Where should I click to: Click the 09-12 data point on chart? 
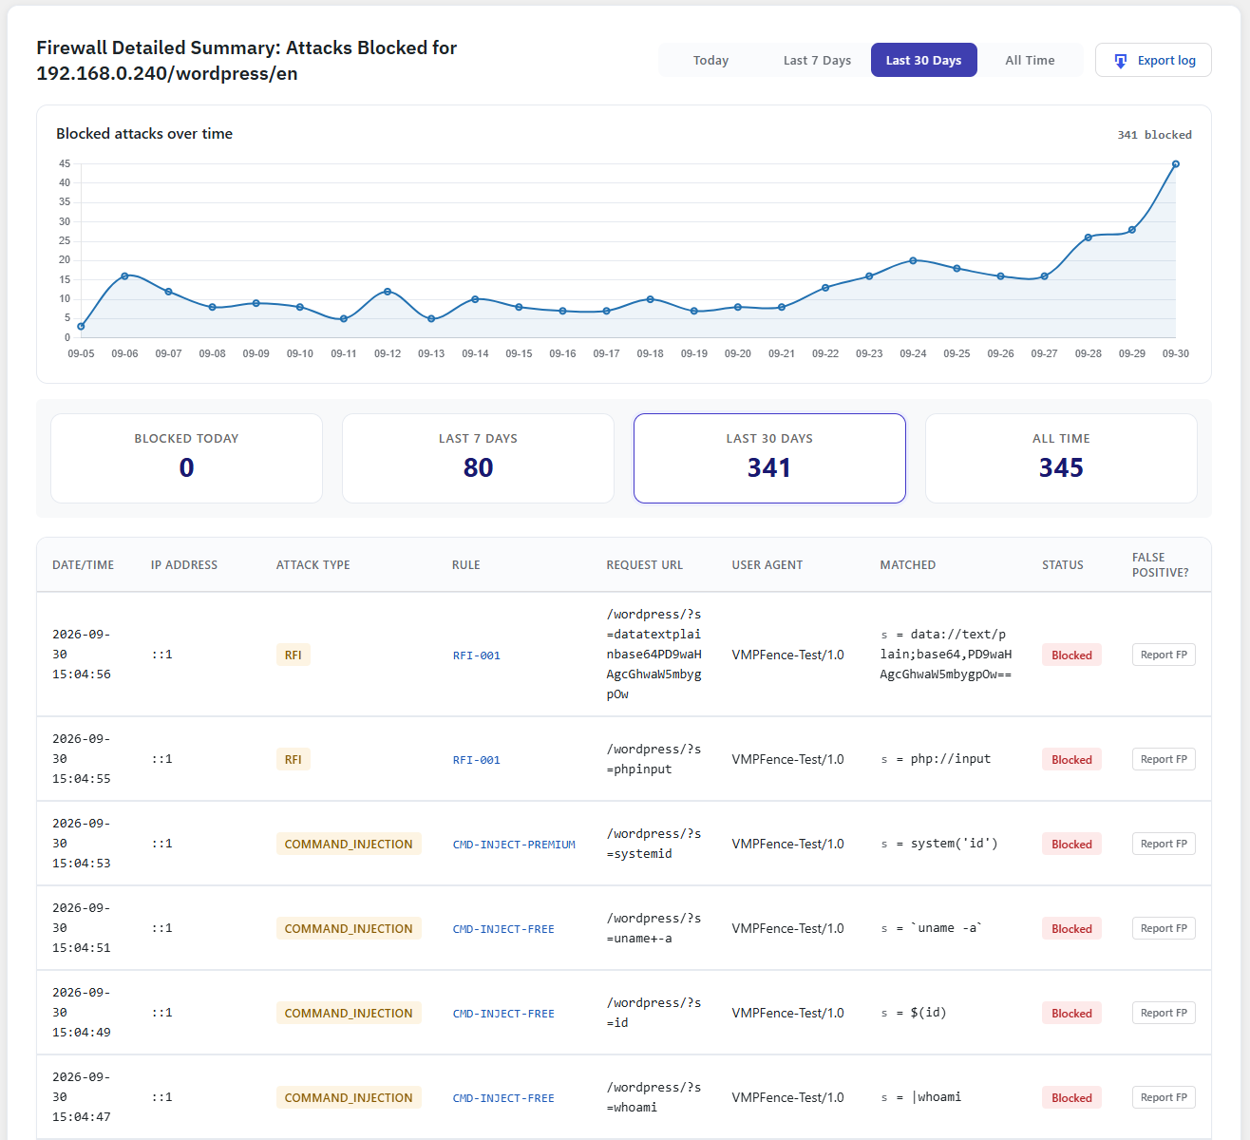tap(388, 292)
